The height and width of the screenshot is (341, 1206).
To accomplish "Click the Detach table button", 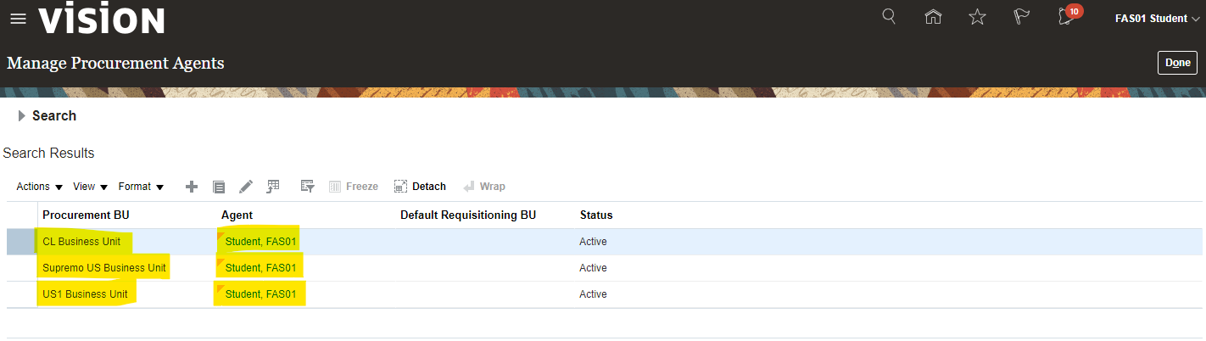I will tap(420, 187).
